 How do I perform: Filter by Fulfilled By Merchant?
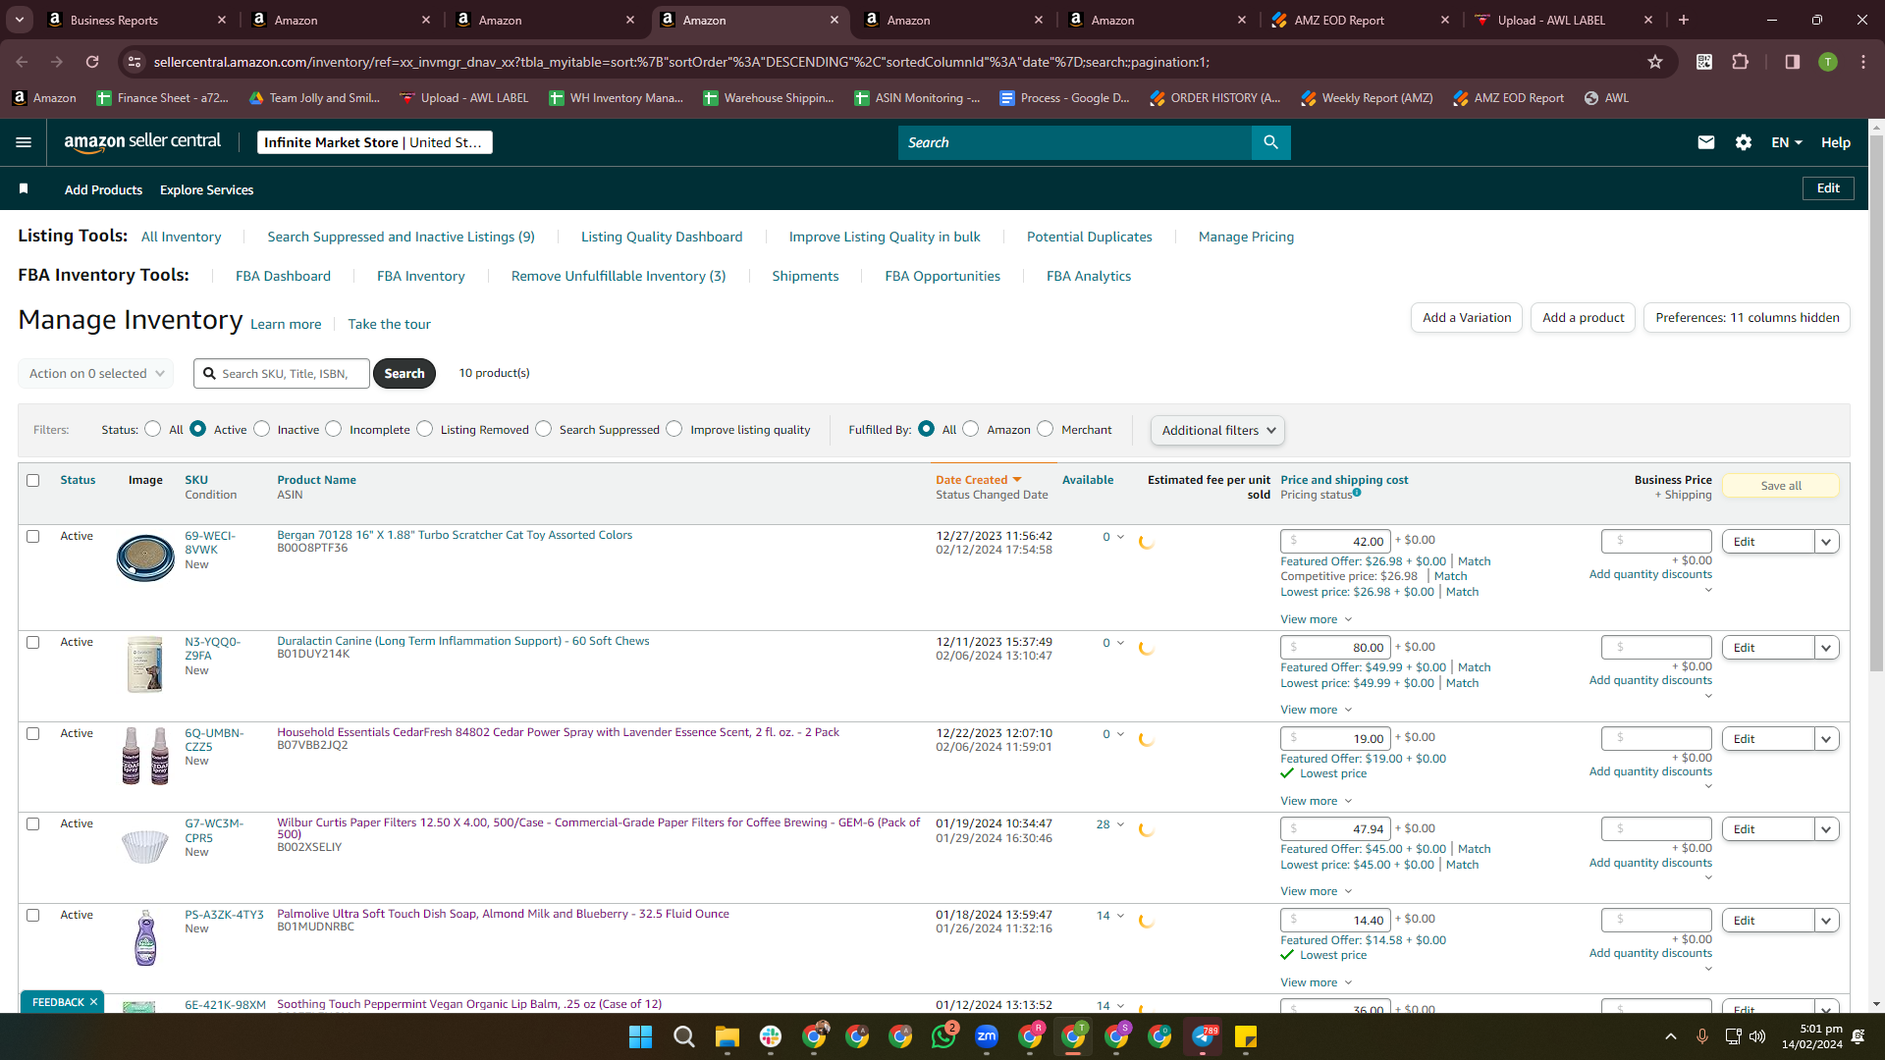coord(1046,429)
